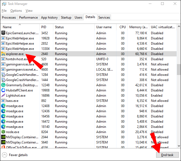Switch to the Users tab
This screenshot has width=181, height=161.
(78, 18)
